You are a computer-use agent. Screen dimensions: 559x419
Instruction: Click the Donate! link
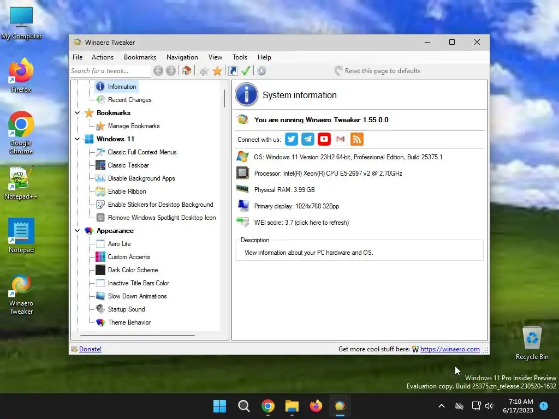tap(90, 349)
